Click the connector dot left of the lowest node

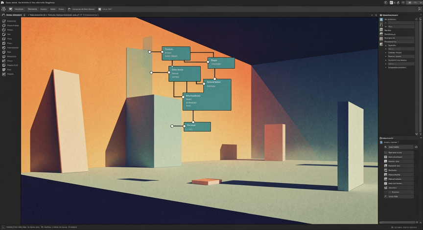(x=172, y=126)
